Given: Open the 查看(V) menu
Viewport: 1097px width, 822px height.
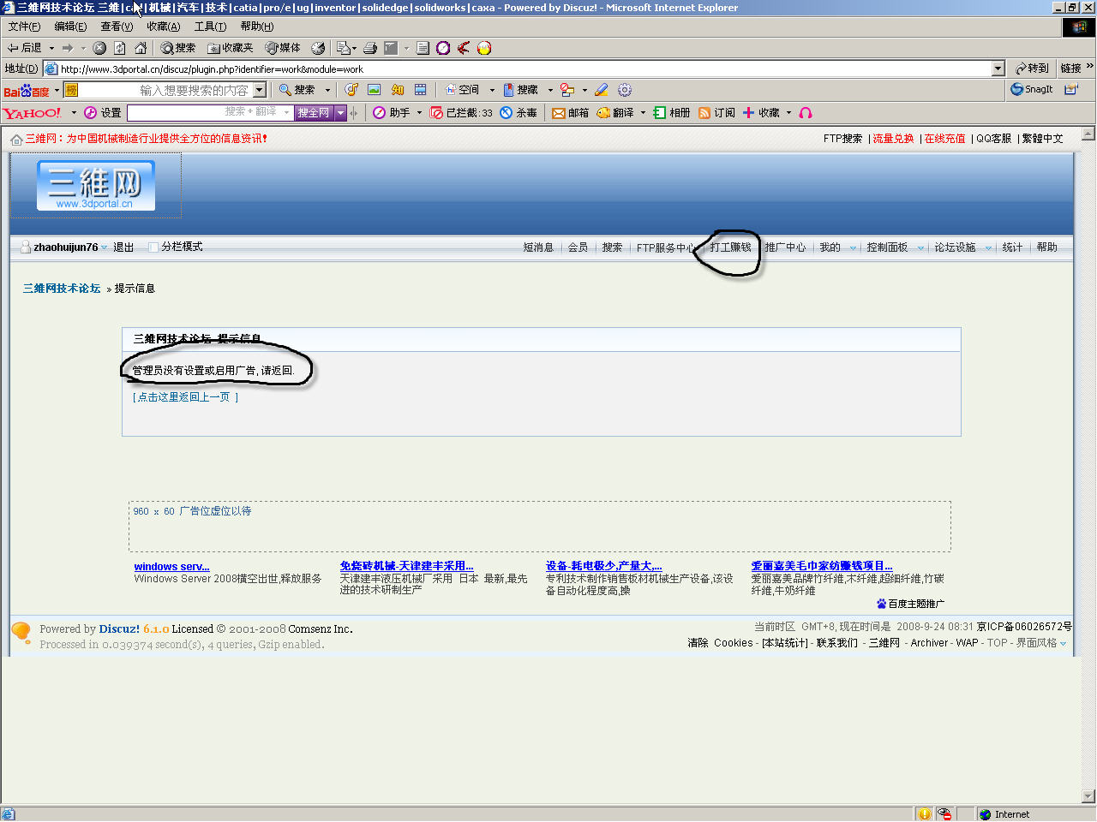Looking at the screenshot, I should pyautogui.click(x=117, y=27).
